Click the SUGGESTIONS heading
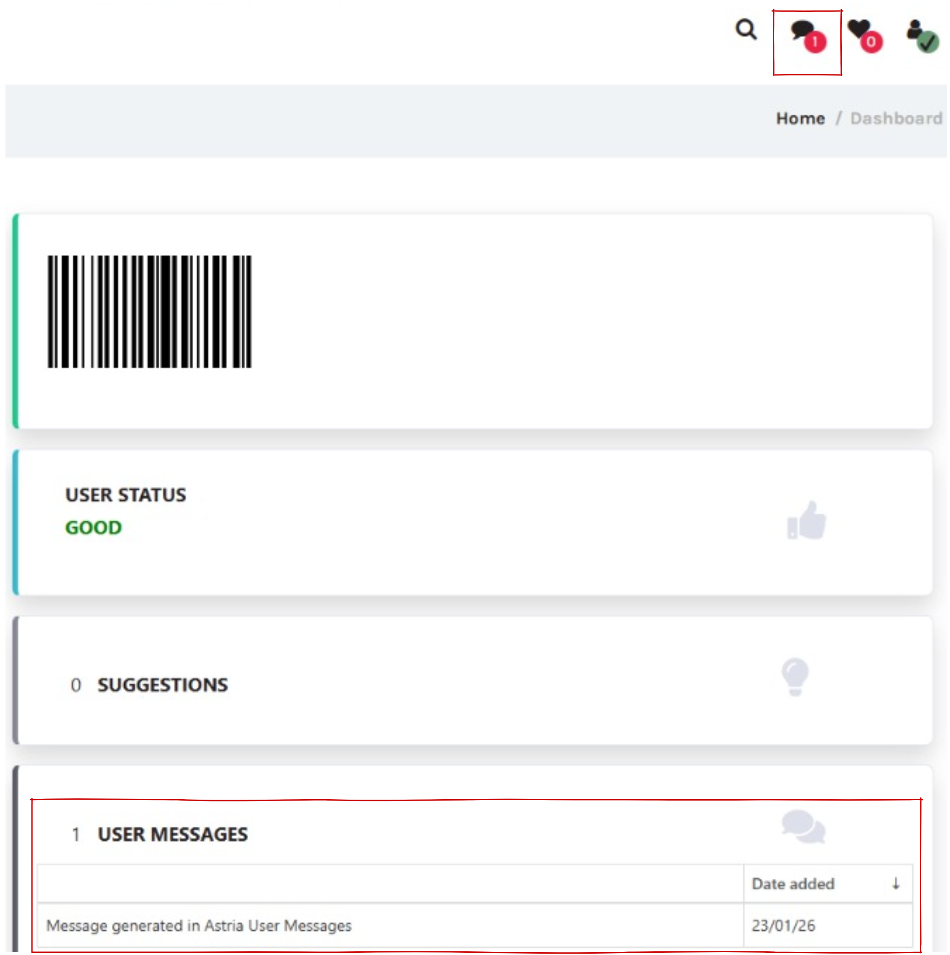950x955 pixels. (163, 685)
